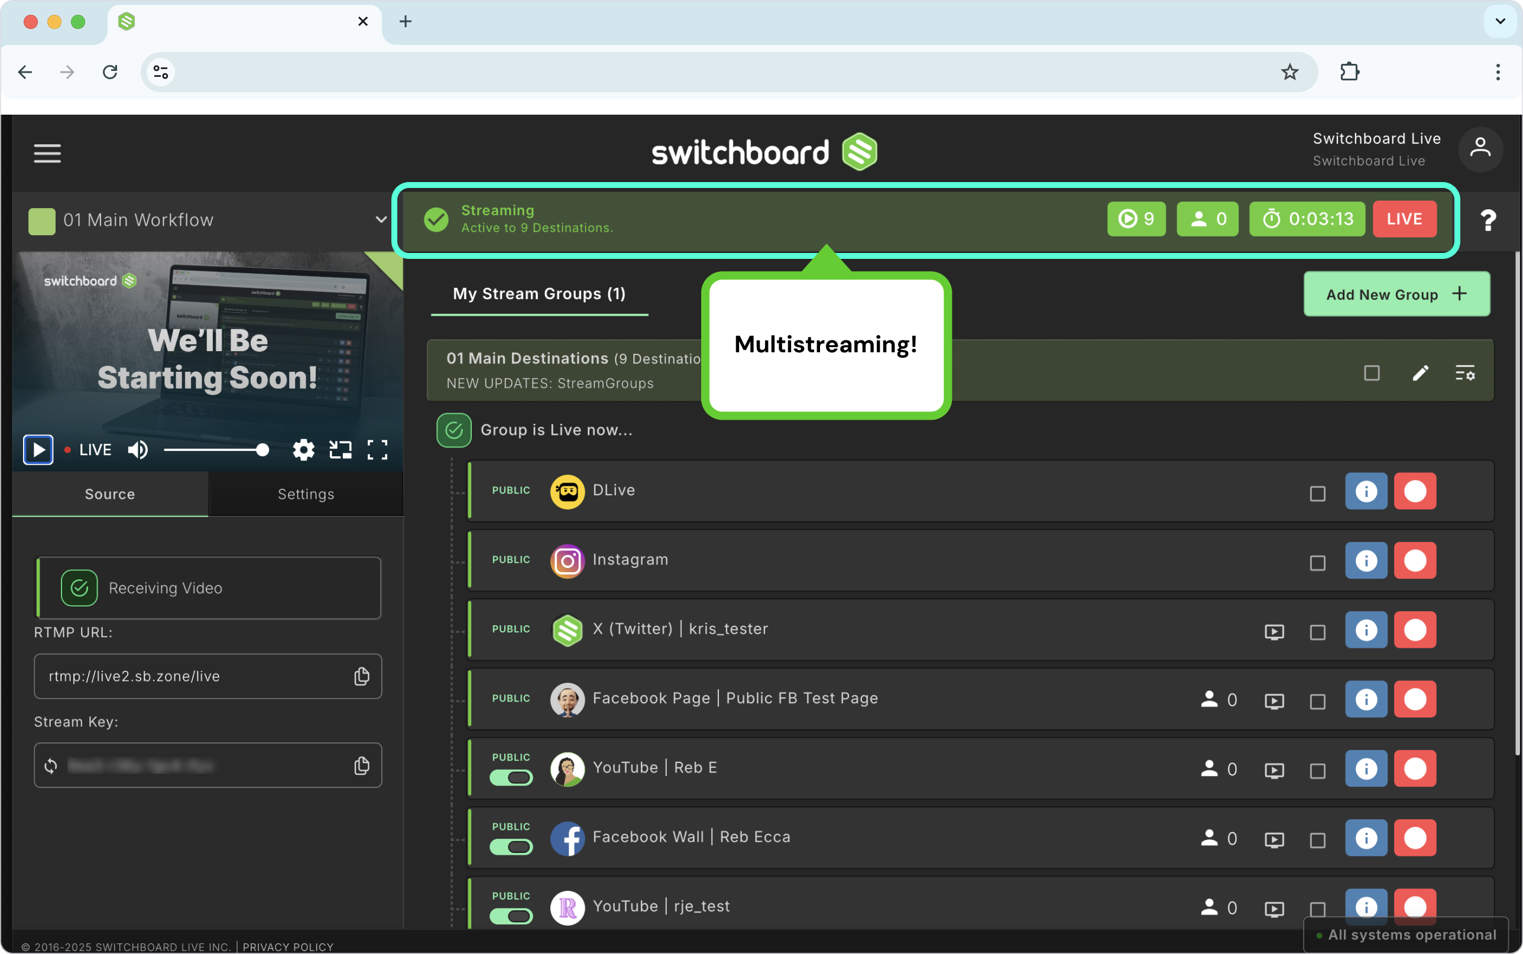Open browser extensions puzzle icon
This screenshot has height=954, width=1523.
click(1349, 72)
